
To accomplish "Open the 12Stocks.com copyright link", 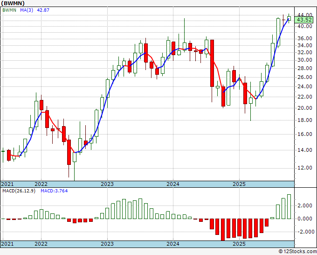I will 297,251.
